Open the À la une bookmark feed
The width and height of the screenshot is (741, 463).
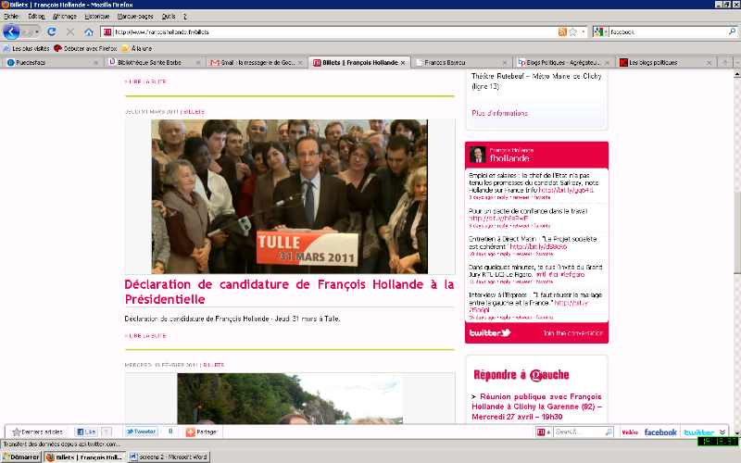137,48
